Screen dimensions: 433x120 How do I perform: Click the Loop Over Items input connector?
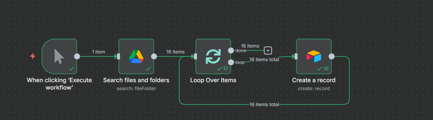point(195,56)
